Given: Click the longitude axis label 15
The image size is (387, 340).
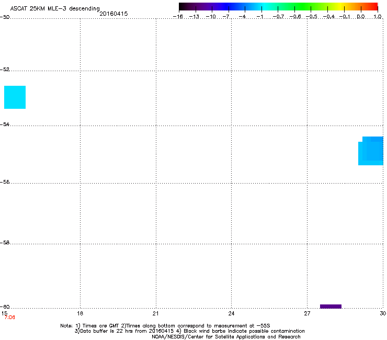Looking at the screenshot, I should (x=4, y=313).
